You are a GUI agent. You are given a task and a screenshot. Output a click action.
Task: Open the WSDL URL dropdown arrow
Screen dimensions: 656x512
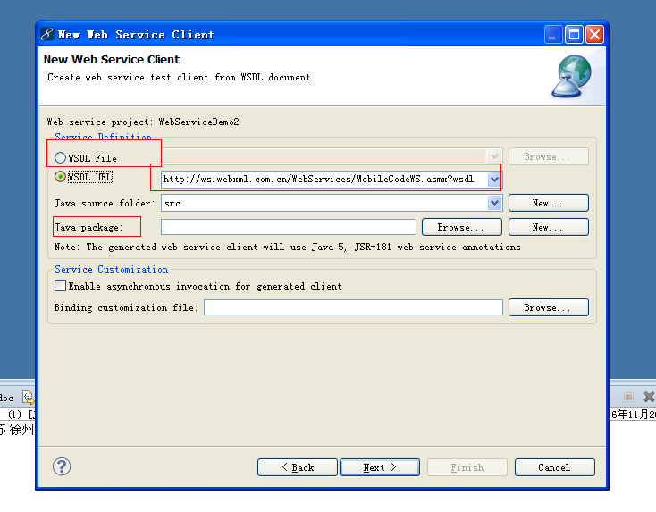coord(494,180)
